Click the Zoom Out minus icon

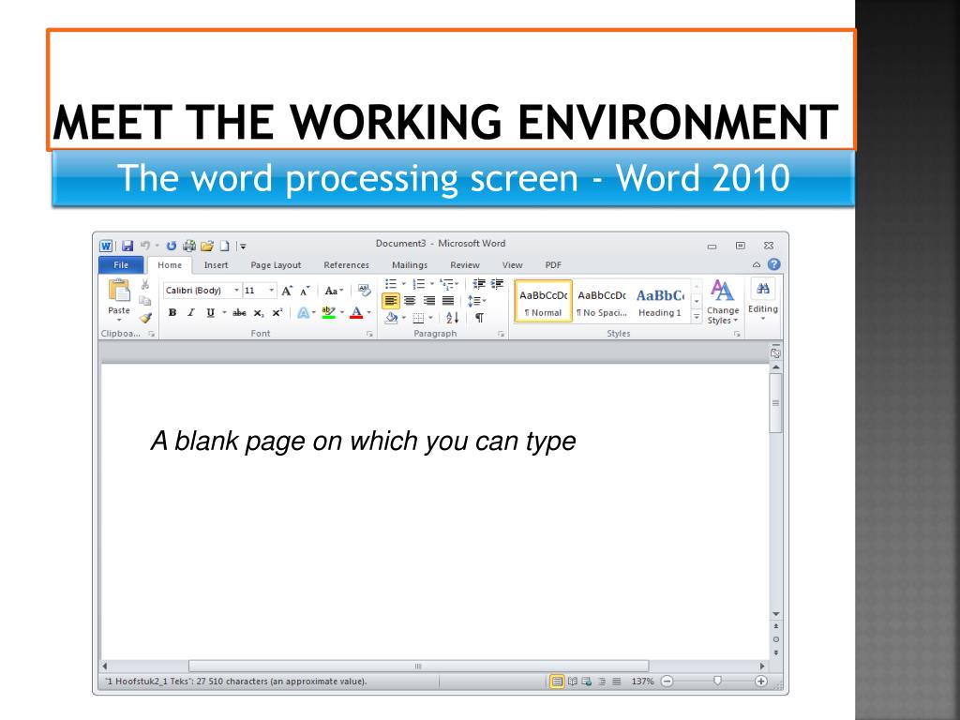tap(667, 682)
